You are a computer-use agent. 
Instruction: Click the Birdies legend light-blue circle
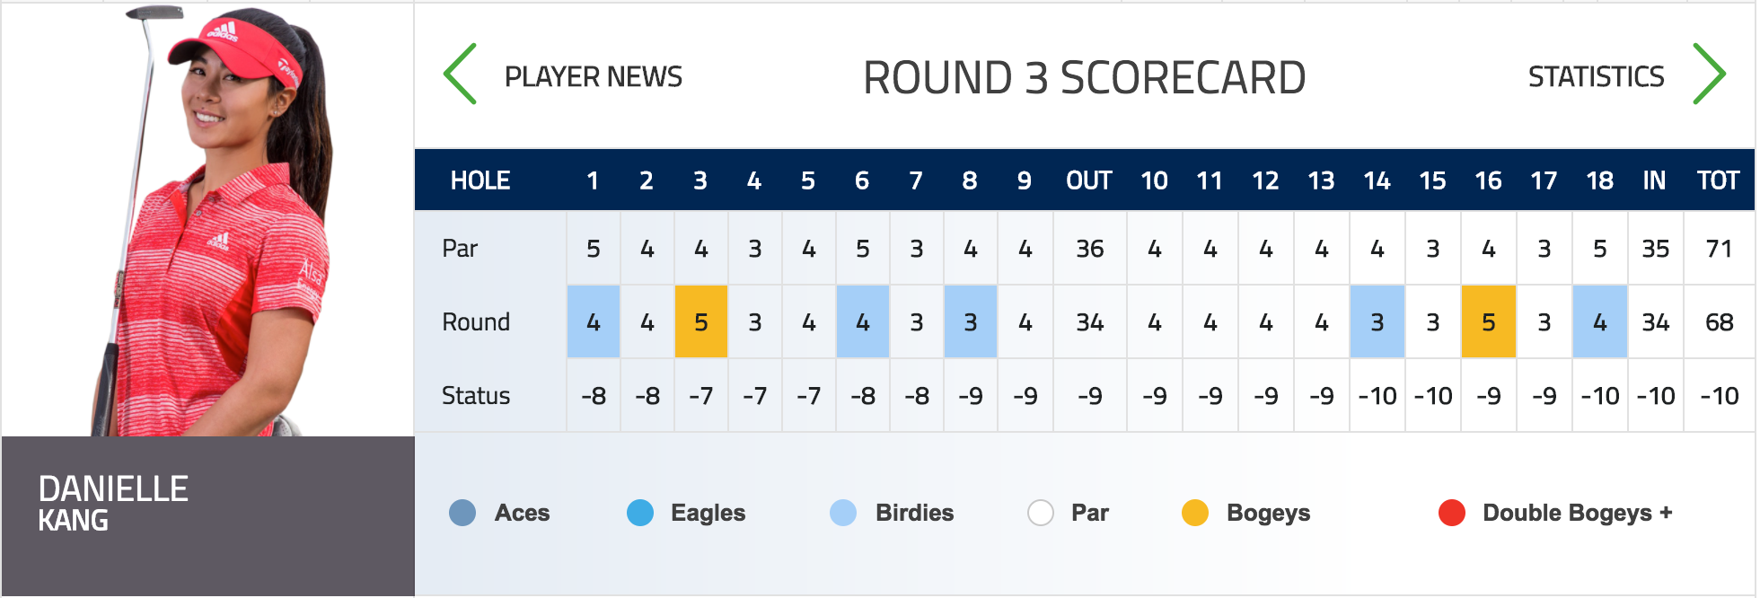tap(843, 513)
